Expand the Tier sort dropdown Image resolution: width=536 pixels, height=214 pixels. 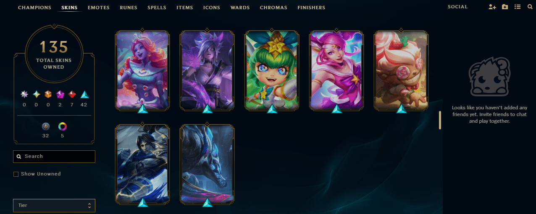tap(54, 206)
